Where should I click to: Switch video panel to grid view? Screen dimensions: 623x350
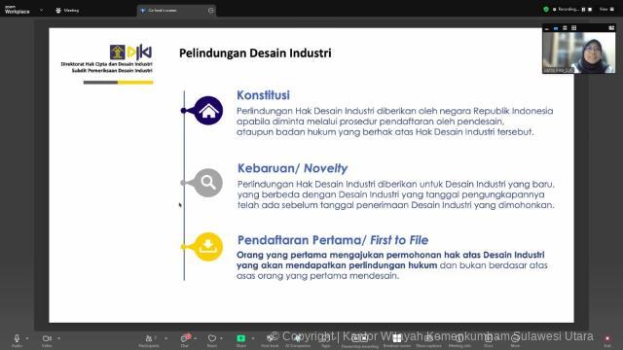click(573, 28)
